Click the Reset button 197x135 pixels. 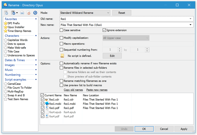coord(122,13)
